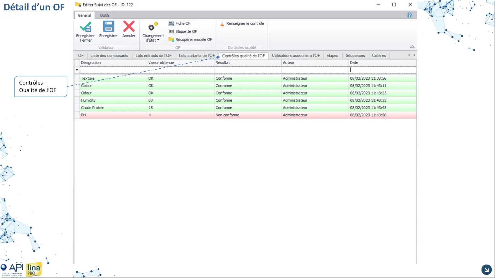
Task: Open the blue help question mark icon
Action: 409,15
